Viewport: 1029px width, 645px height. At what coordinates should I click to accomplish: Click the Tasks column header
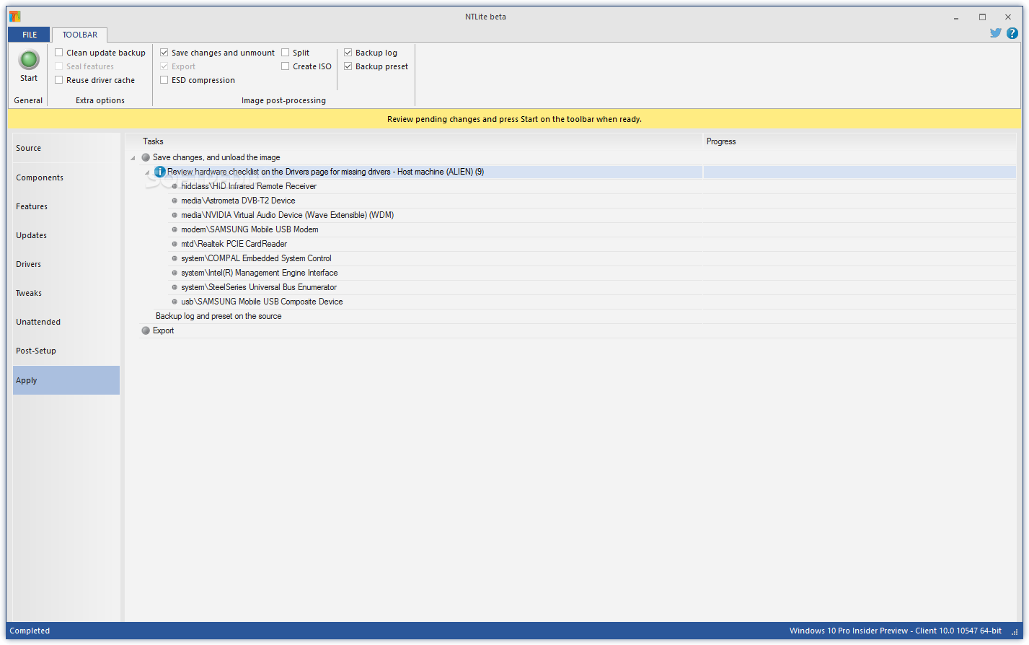414,141
